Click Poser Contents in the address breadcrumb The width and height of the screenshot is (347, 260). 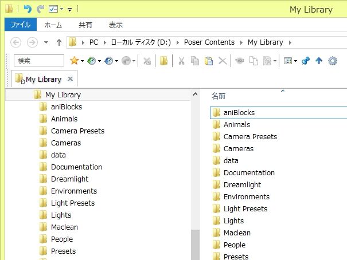(209, 42)
